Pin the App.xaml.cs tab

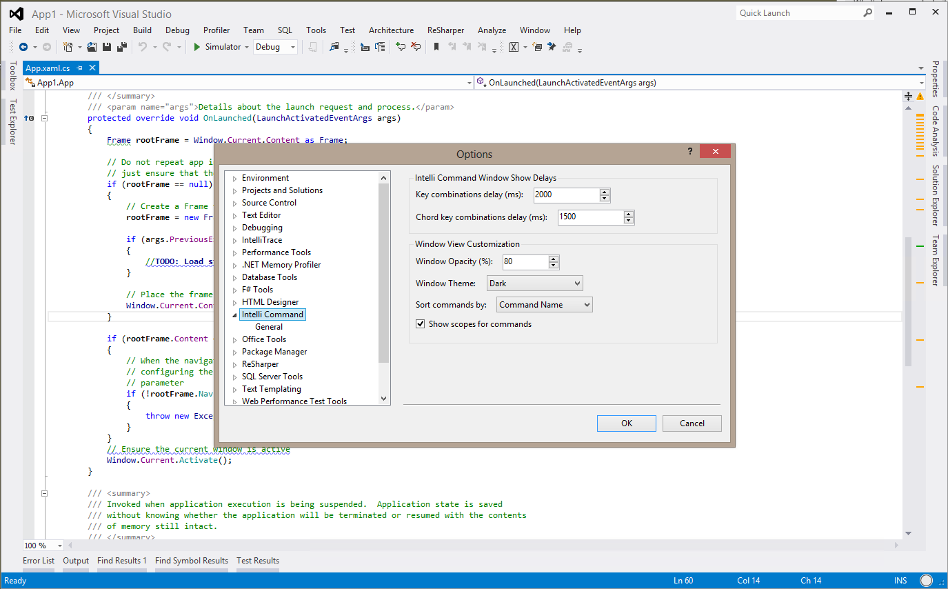coord(80,68)
